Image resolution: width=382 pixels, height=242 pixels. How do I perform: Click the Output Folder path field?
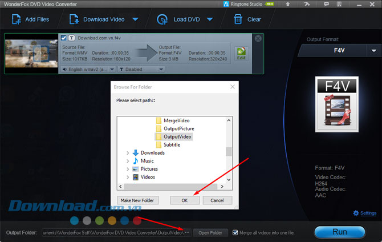pos(113,233)
